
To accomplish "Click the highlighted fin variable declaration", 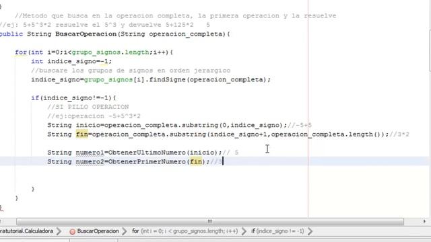I will pos(82,134).
